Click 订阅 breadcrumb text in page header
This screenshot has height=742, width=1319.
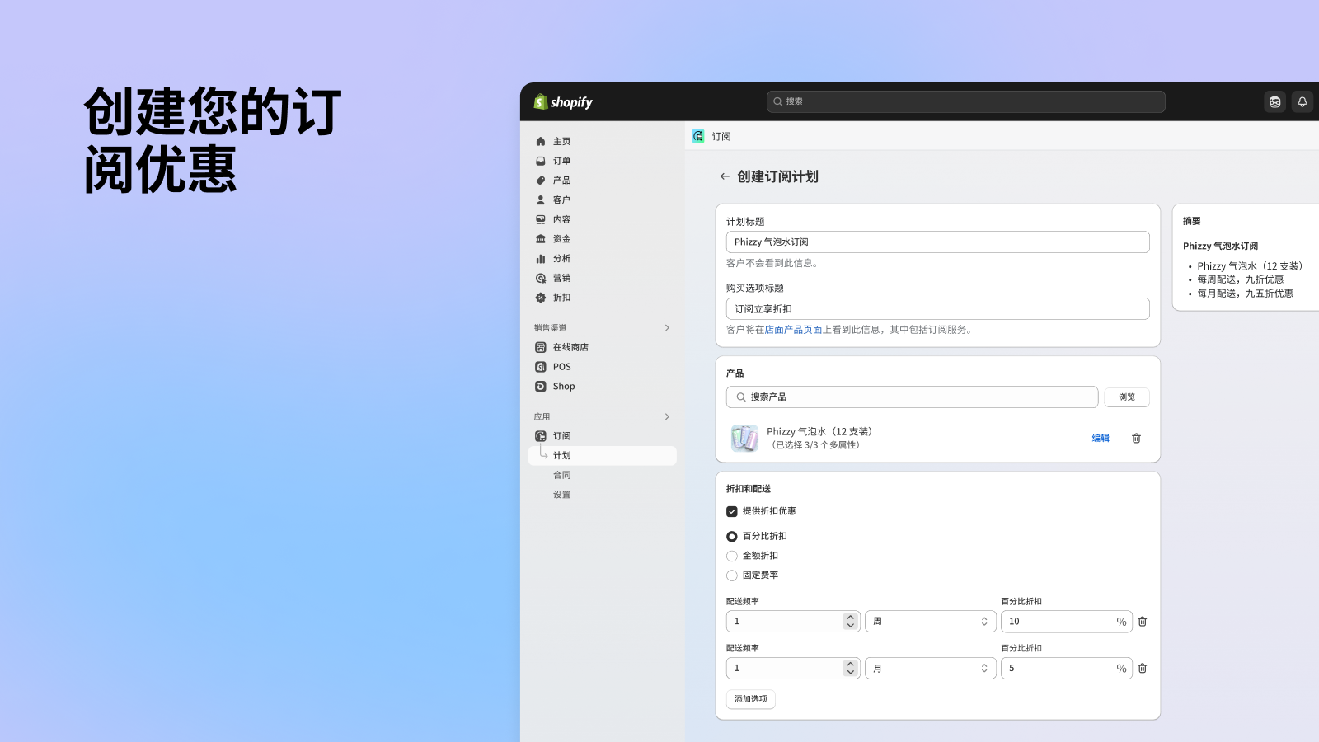pos(721,137)
